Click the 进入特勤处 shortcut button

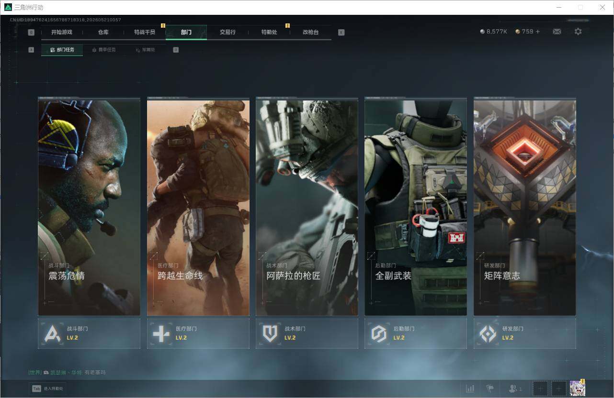[x=47, y=388]
